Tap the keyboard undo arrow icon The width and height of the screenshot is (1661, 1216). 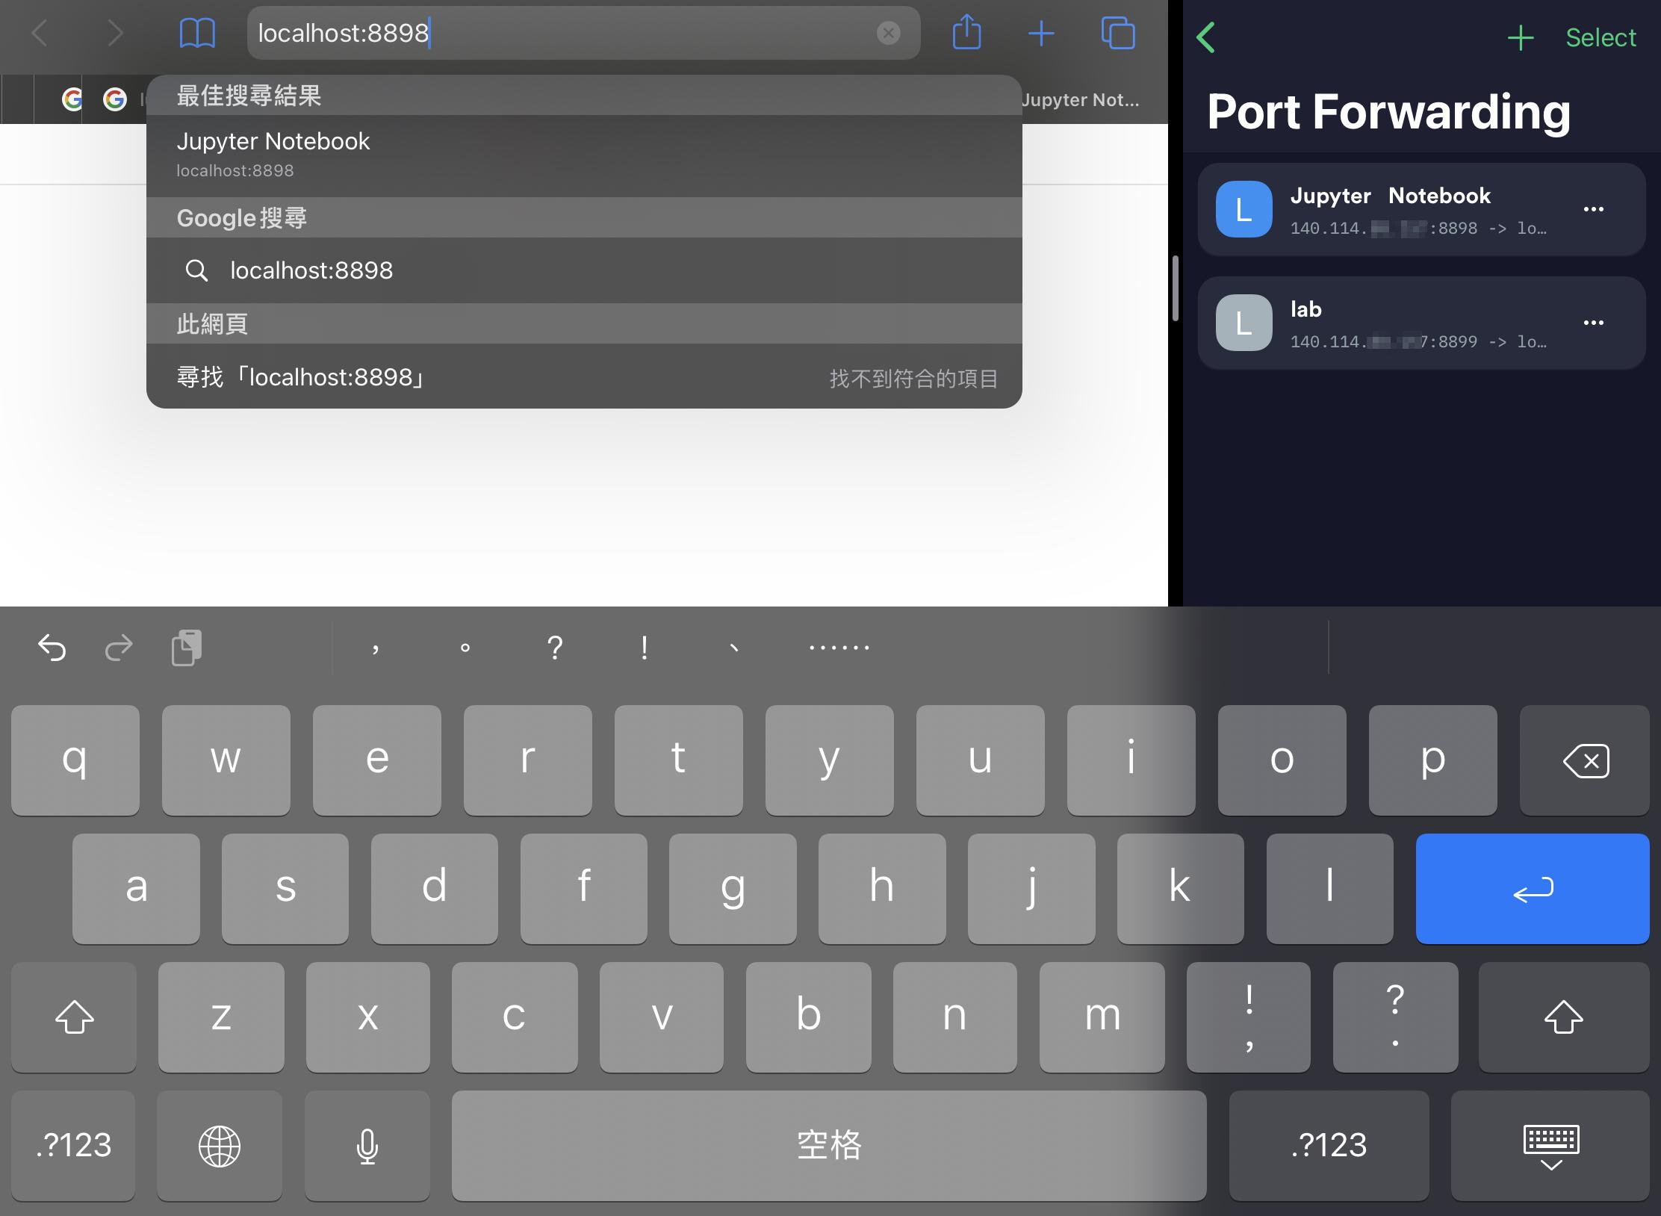[52, 648]
